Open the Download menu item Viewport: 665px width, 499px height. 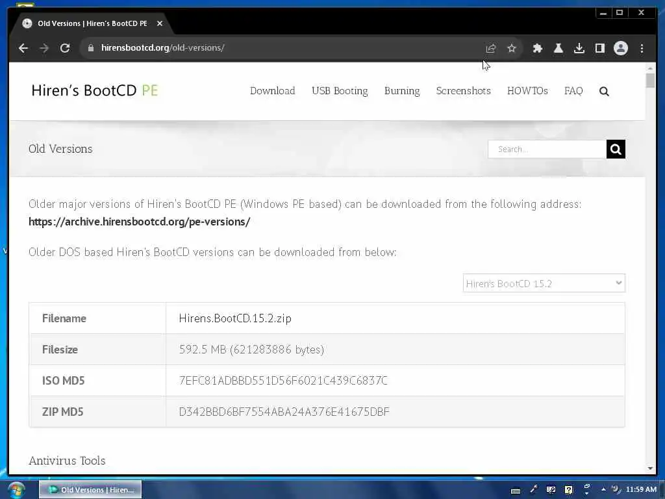[272, 91]
